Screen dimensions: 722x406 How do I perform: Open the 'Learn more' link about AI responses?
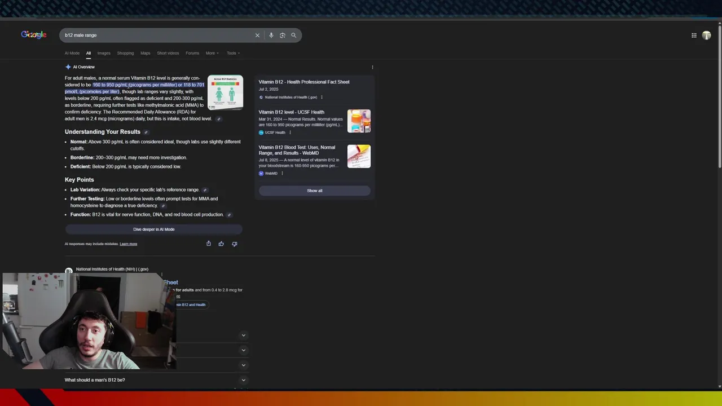pos(129,244)
